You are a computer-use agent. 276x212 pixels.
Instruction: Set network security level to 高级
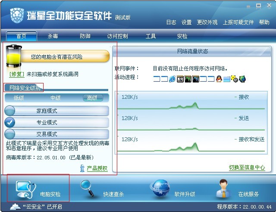93,98
